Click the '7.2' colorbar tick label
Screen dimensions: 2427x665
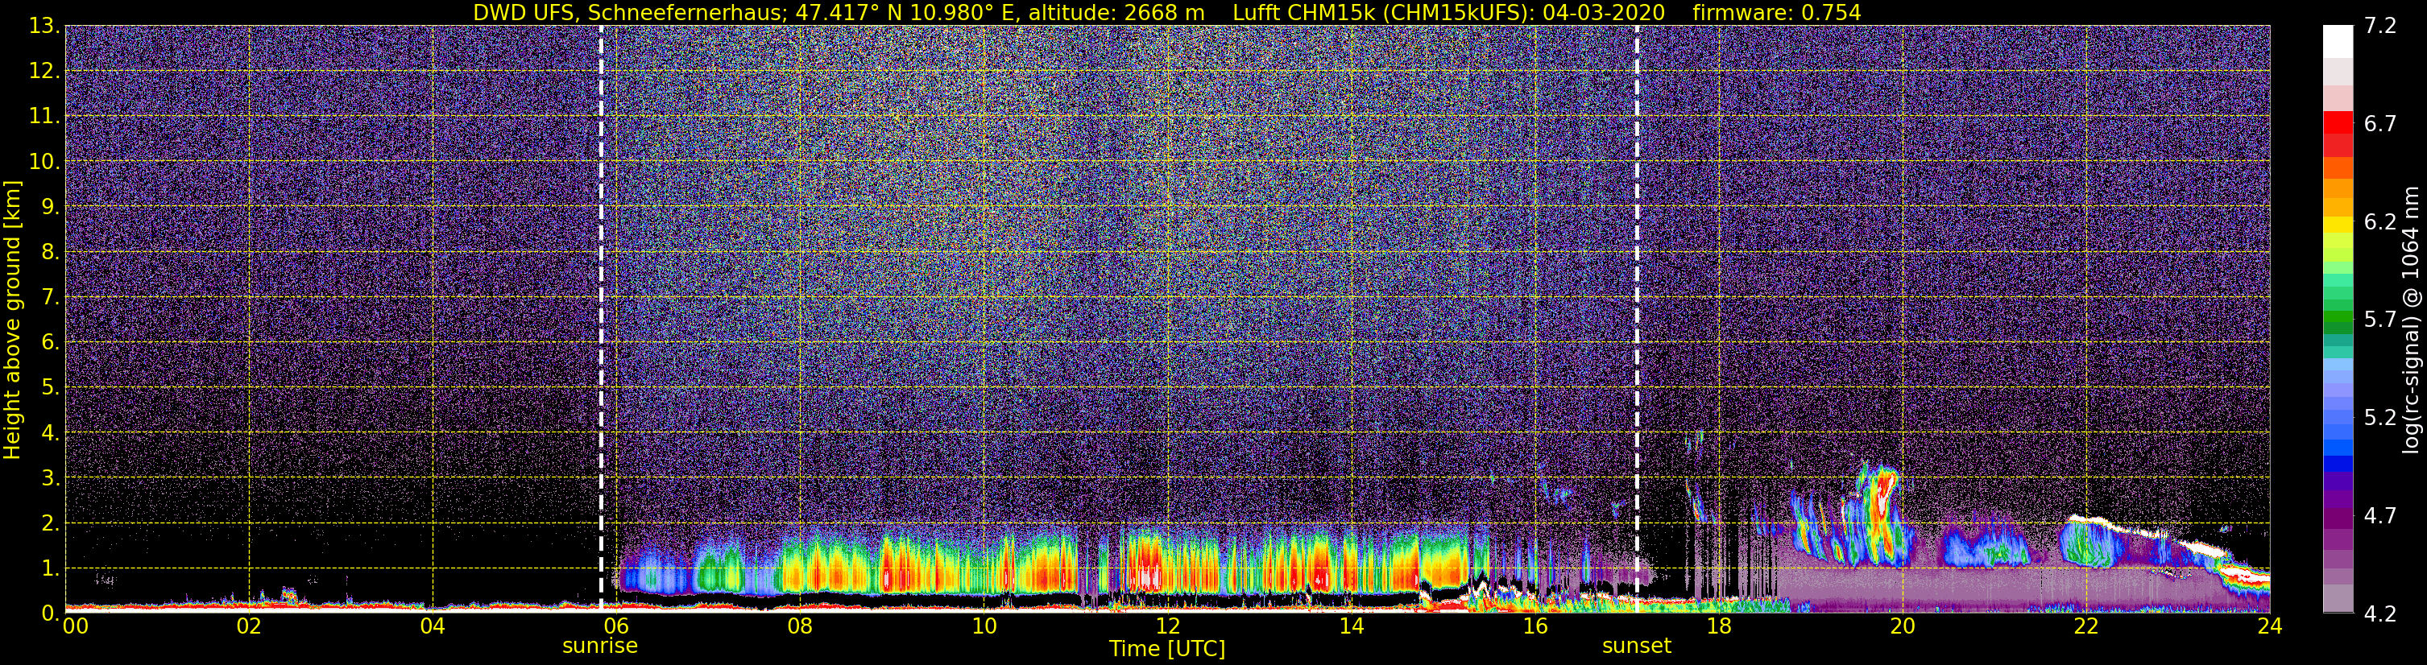point(2380,27)
